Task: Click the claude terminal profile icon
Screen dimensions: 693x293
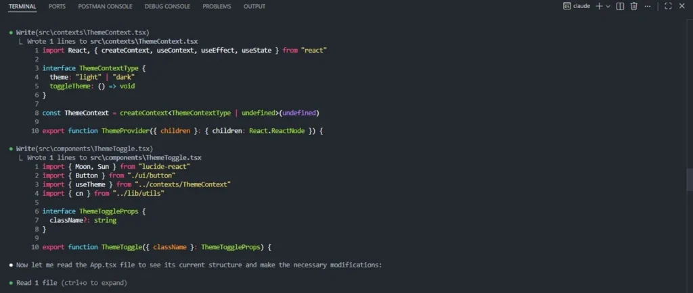Action: [x=567, y=6]
